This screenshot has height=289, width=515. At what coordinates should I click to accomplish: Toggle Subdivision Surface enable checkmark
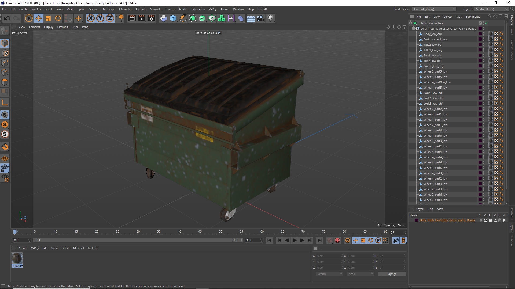click(486, 23)
